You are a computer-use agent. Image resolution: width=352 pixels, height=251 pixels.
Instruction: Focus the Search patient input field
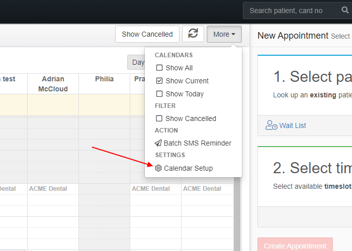tap(287, 11)
